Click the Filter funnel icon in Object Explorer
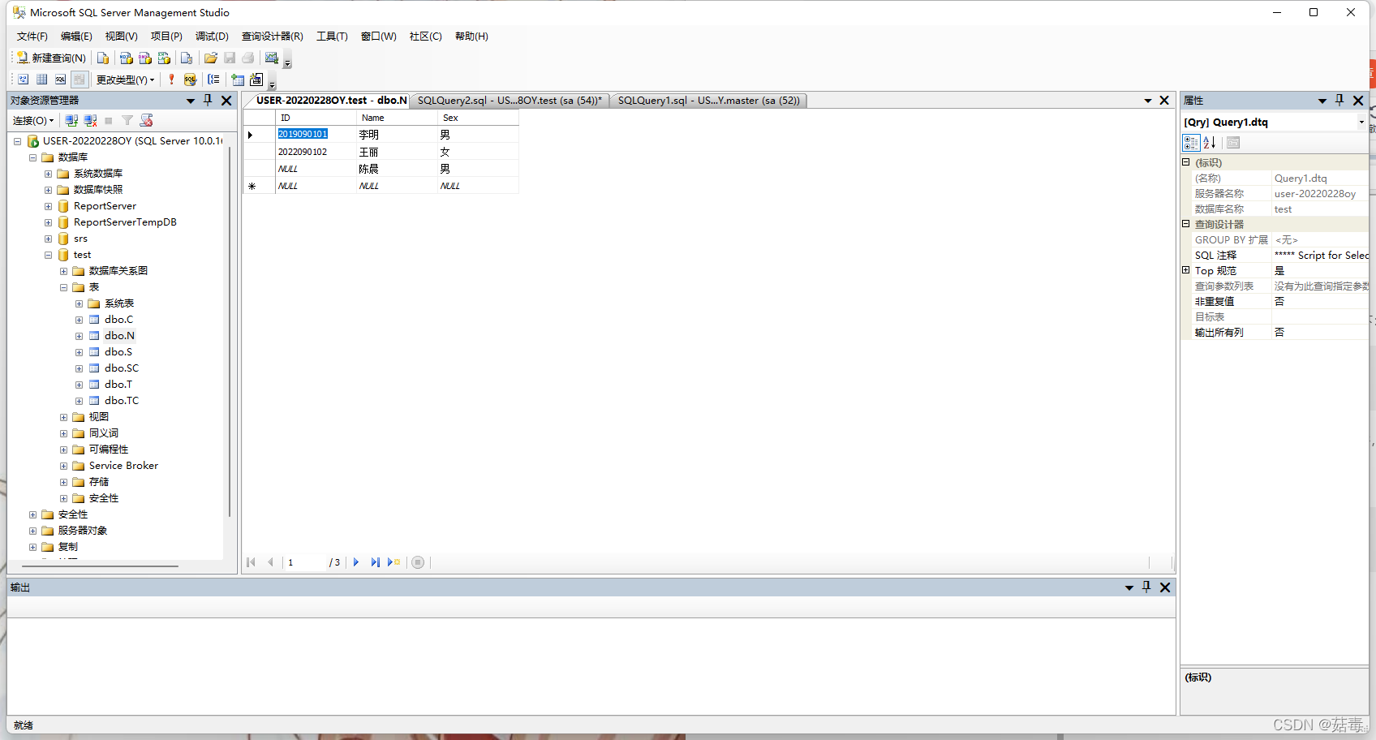The width and height of the screenshot is (1376, 740). point(127,120)
